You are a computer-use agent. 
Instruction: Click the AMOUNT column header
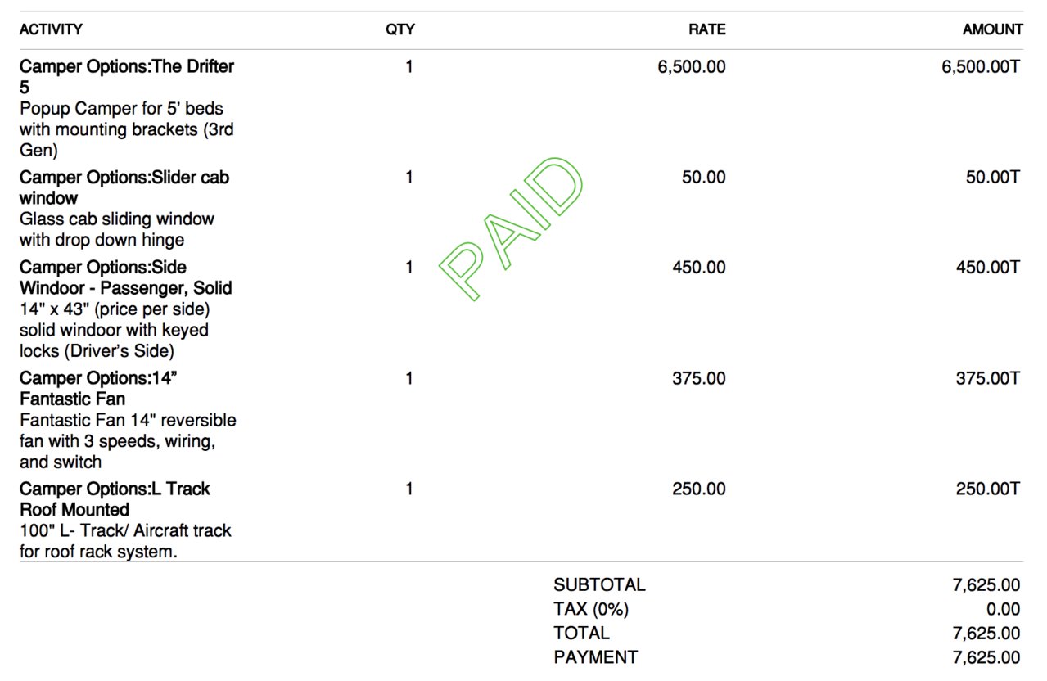coord(992,29)
